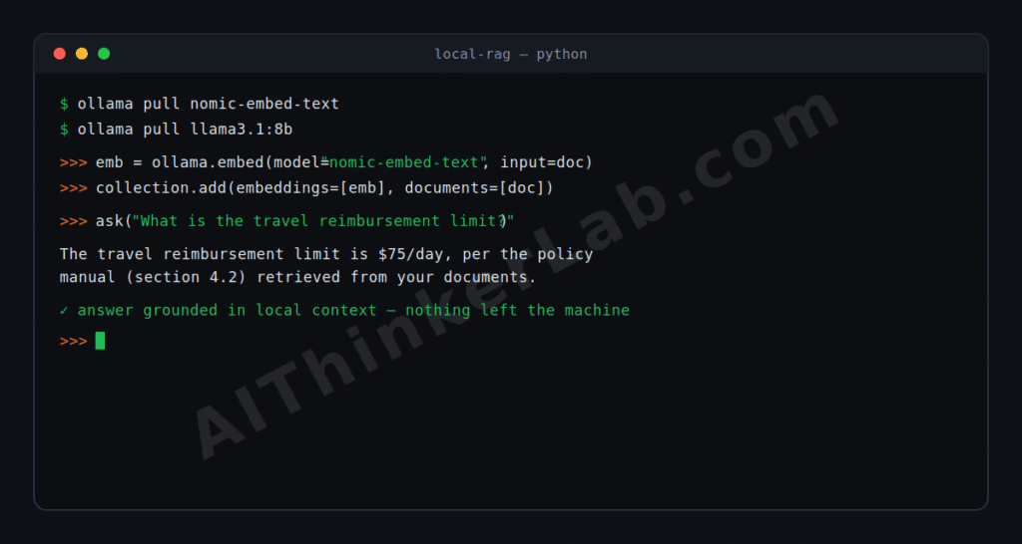Click the orange >>> prompt before 'emb ='
The height and width of the screenshot is (544, 1022).
[x=73, y=162]
